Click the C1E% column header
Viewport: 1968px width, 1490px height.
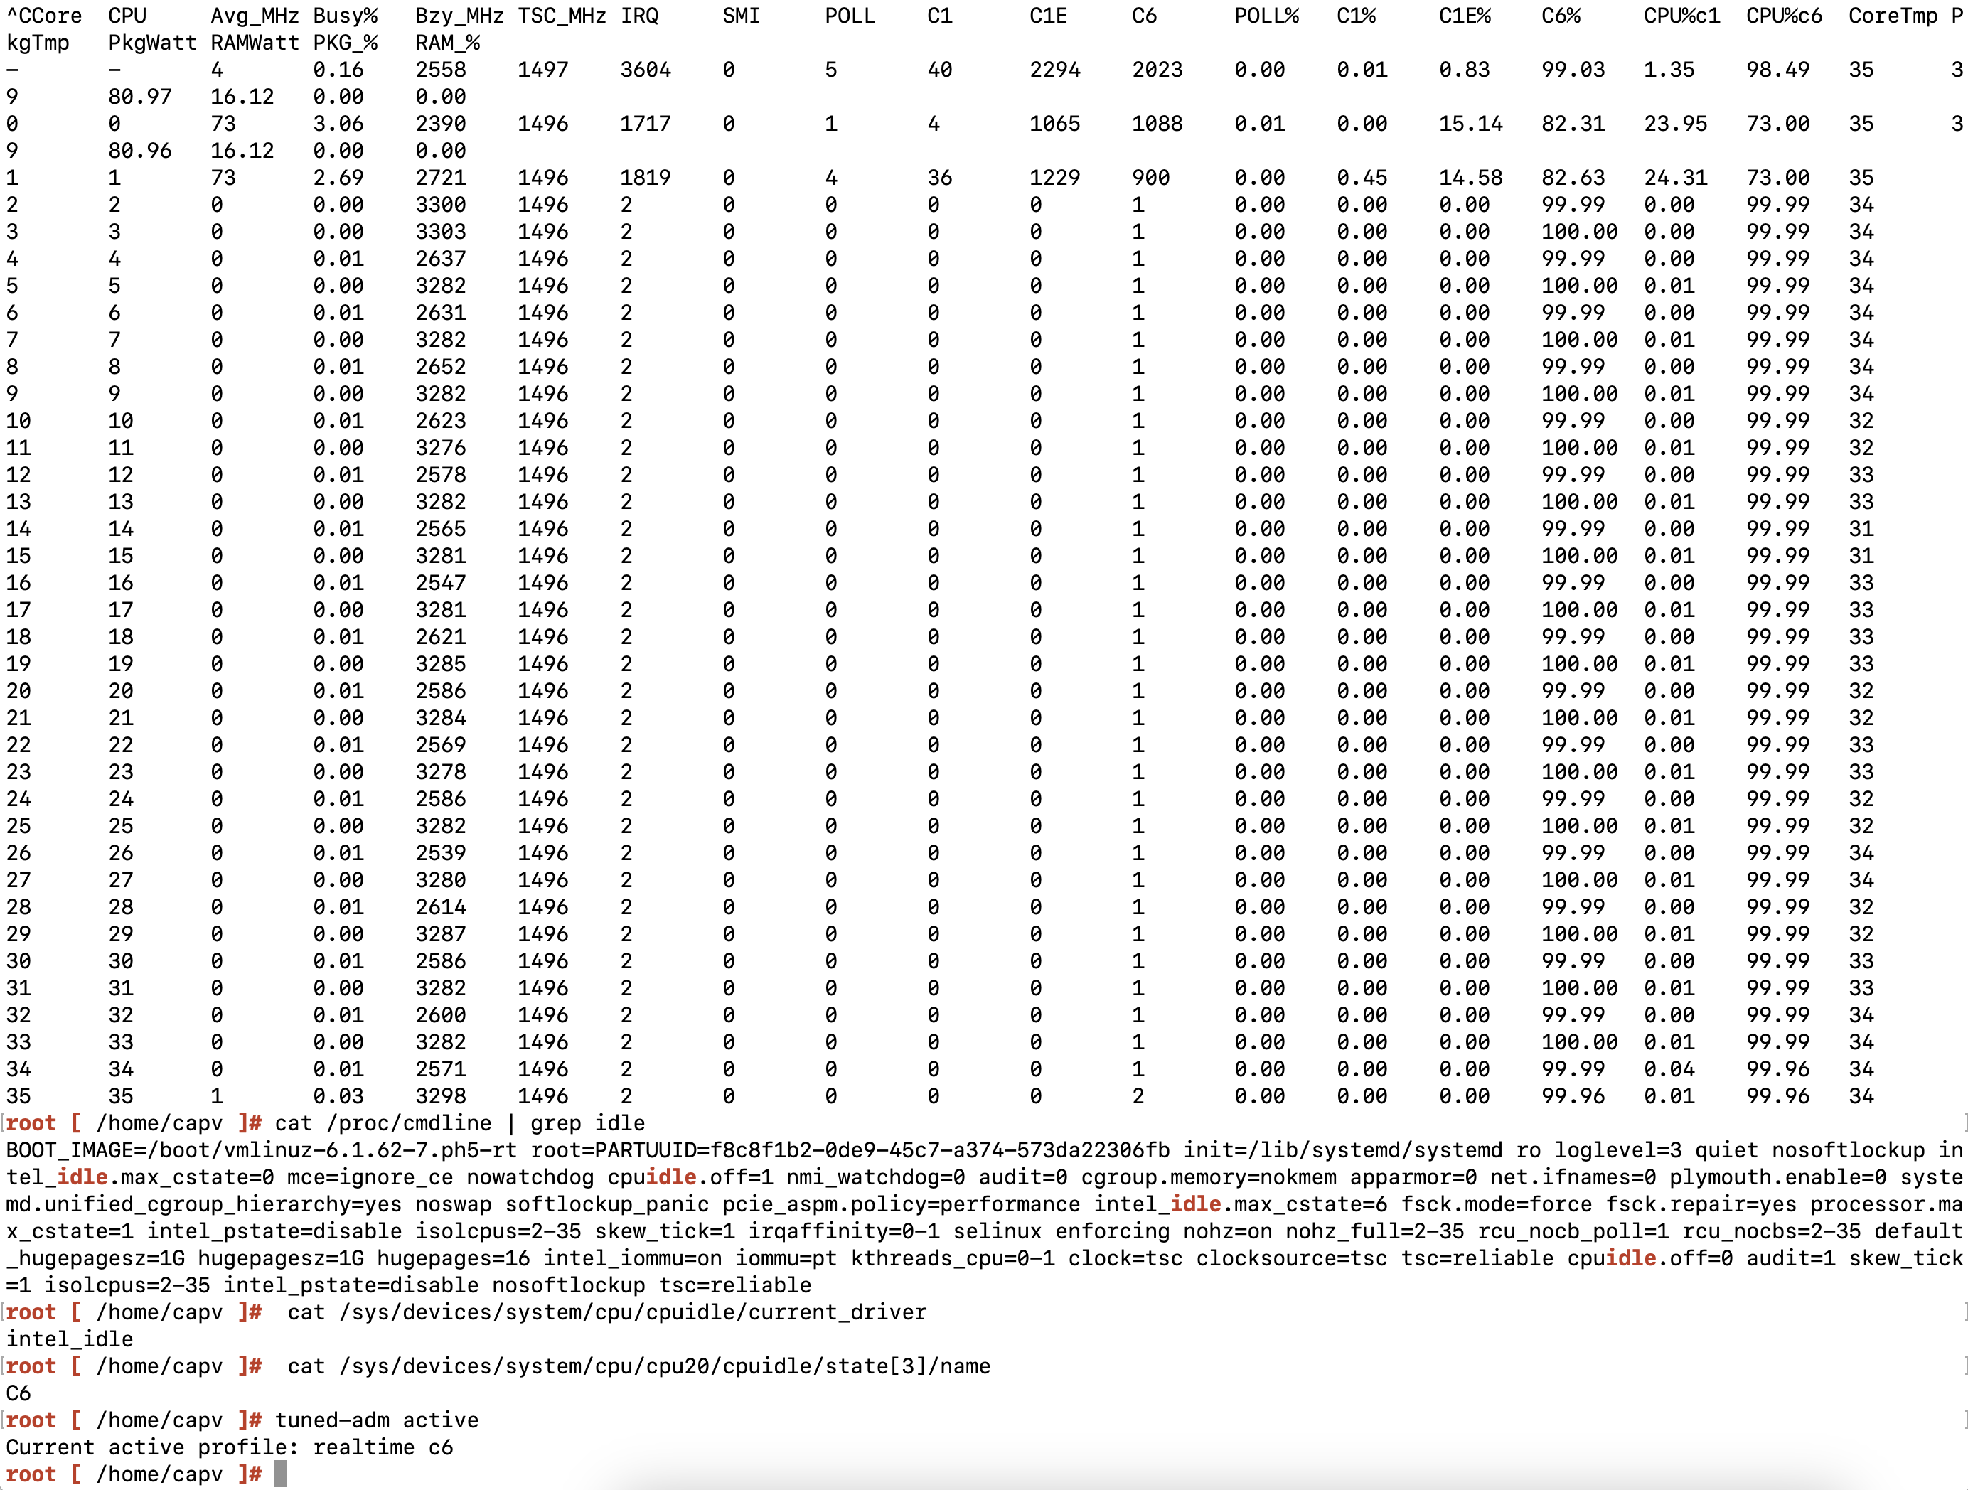click(x=1465, y=16)
